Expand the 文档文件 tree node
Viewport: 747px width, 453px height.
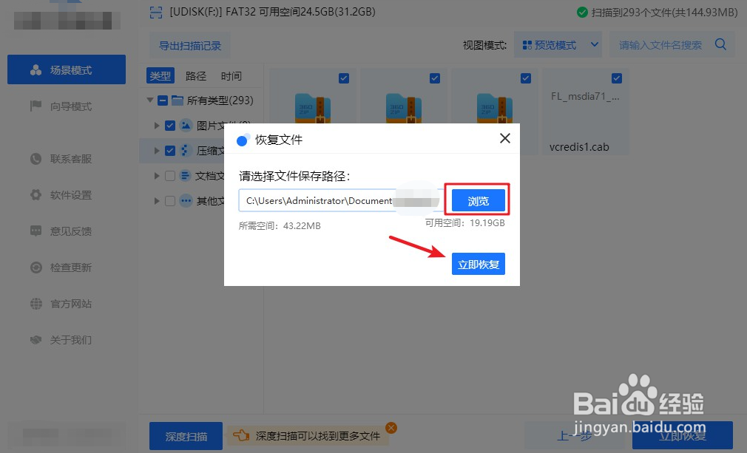[x=156, y=176]
